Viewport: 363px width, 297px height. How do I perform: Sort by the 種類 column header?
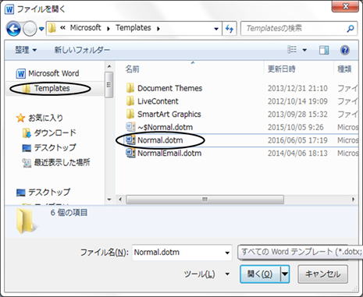[x=344, y=69]
